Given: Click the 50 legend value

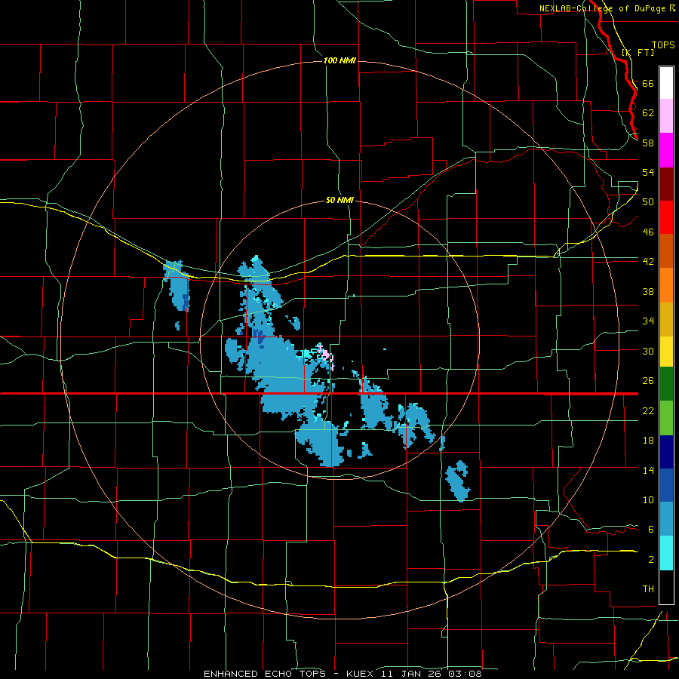Looking at the screenshot, I should click(648, 202).
